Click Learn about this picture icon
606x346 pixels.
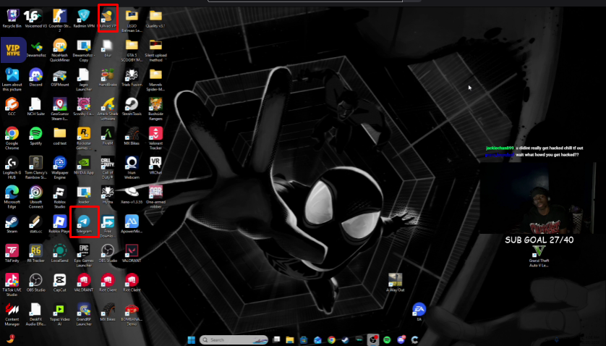click(x=12, y=80)
